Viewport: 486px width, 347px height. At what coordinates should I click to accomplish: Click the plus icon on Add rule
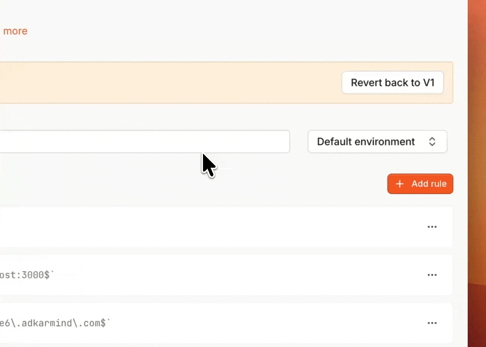pyautogui.click(x=400, y=184)
